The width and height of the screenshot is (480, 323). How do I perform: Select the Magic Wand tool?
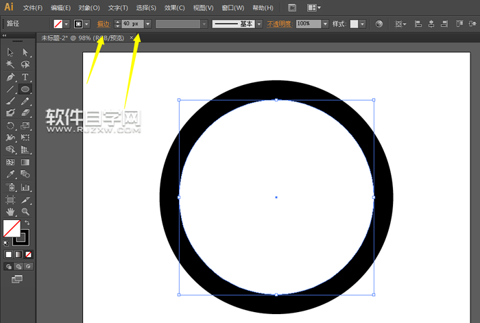(x=10, y=64)
